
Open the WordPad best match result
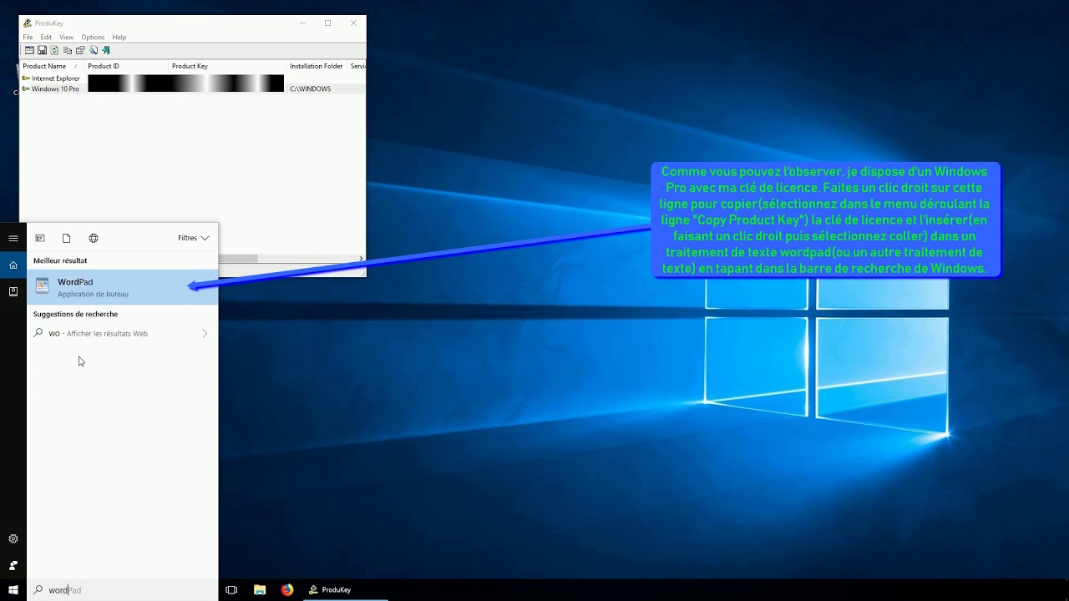[123, 287]
